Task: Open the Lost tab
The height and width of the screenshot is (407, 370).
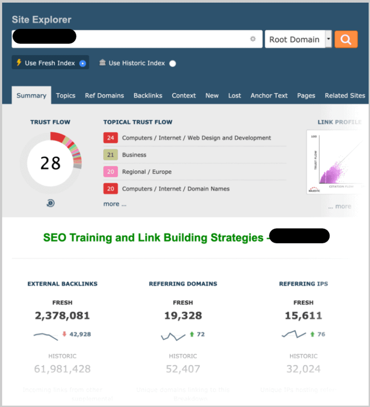Action: coord(235,95)
